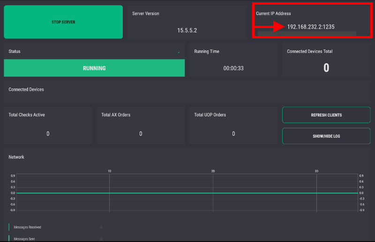Screen dimensions: 375x242
Task: Click the 10 marker on network chart
Action: (x=110, y=171)
